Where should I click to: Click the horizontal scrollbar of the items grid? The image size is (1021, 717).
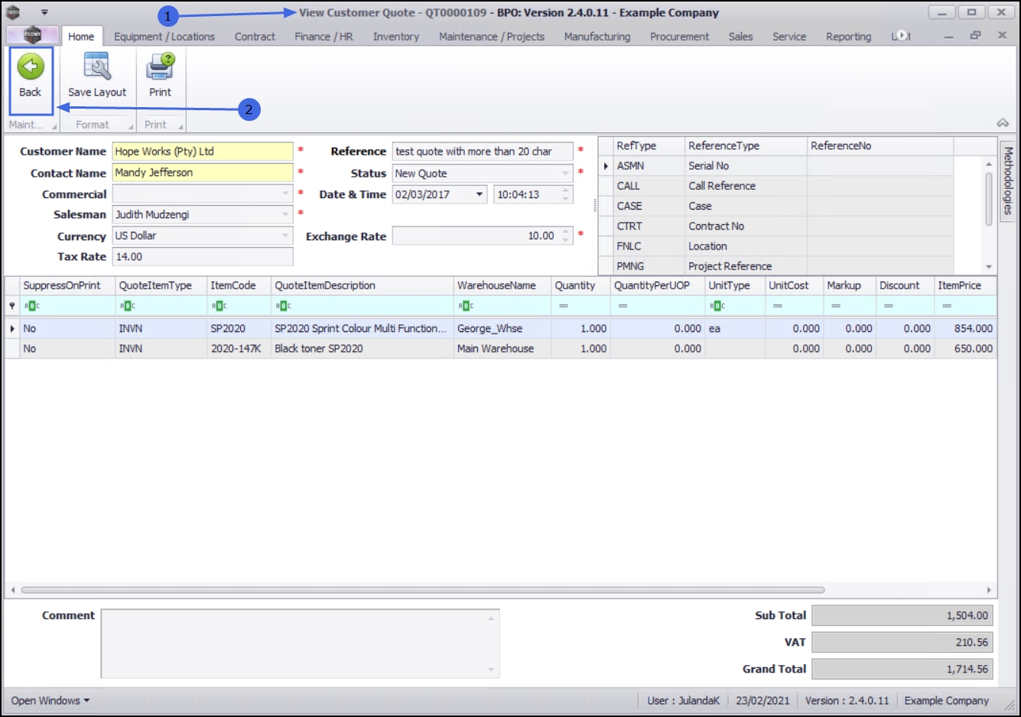423,590
